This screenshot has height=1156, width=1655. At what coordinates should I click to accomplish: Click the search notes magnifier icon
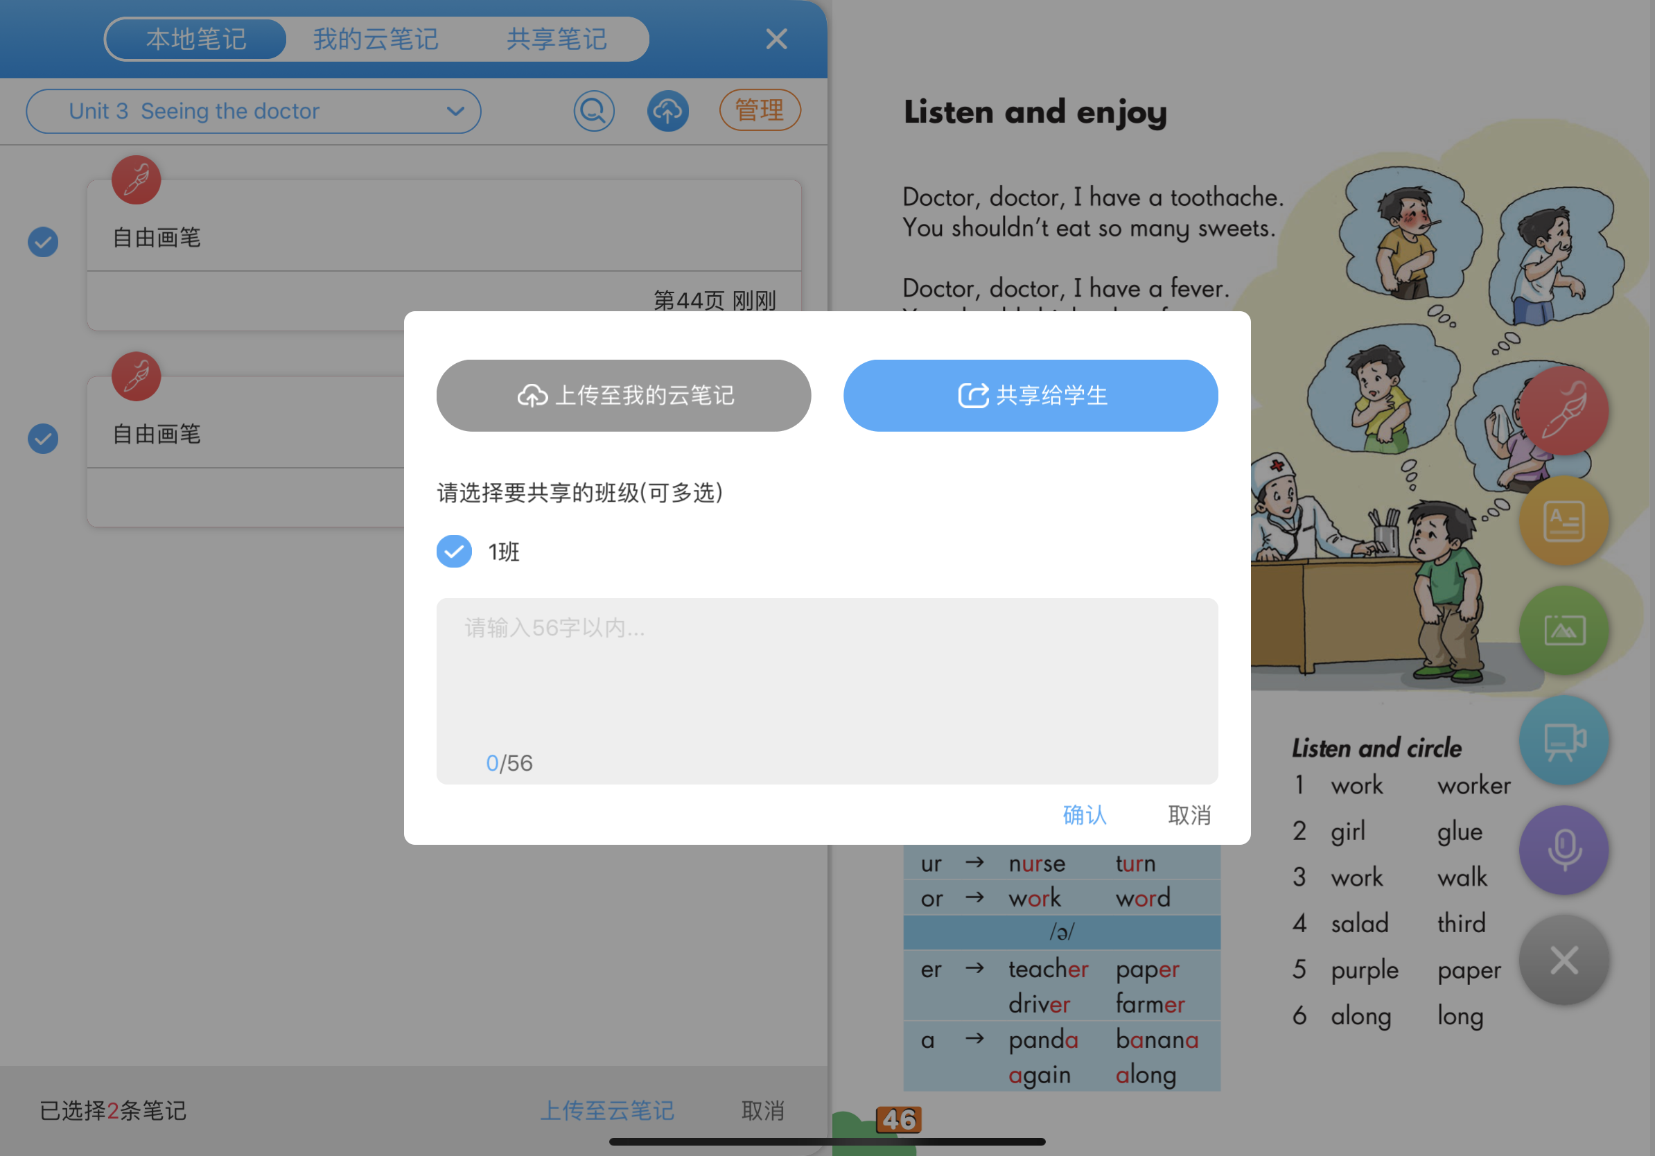[593, 111]
